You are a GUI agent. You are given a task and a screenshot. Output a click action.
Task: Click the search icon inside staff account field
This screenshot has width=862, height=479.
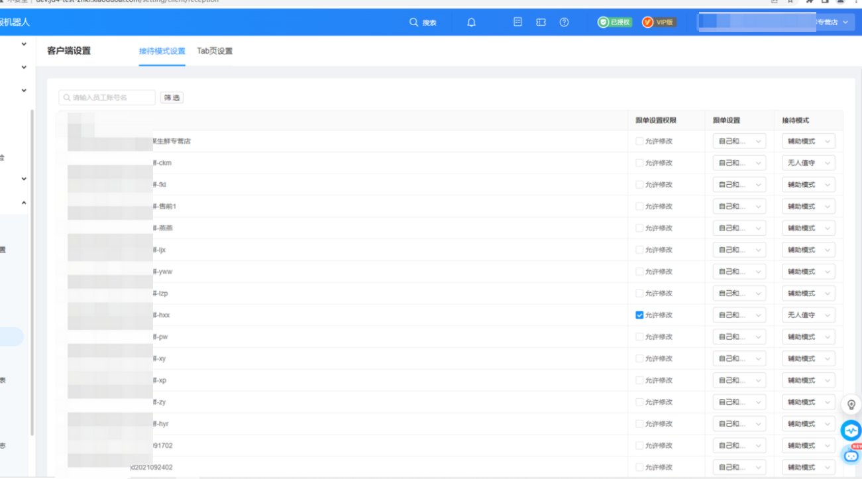point(67,97)
